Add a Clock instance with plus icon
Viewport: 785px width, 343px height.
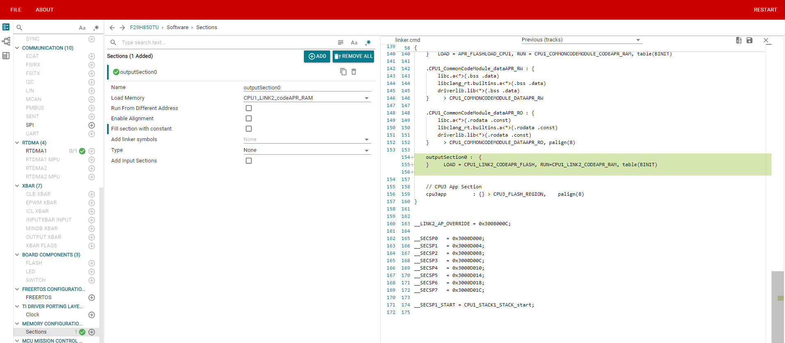click(92, 315)
